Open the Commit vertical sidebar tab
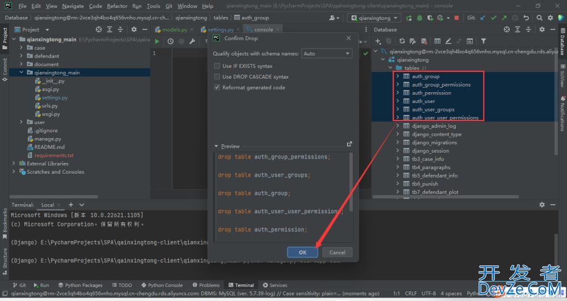 click(x=5, y=69)
